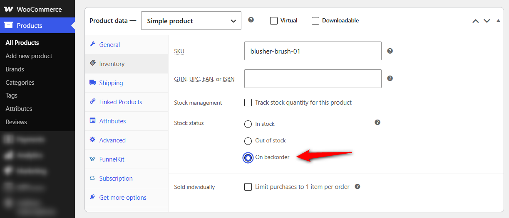Image resolution: width=509 pixels, height=218 pixels.
Task: Go to Categories submenu
Action: click(20, 82)
